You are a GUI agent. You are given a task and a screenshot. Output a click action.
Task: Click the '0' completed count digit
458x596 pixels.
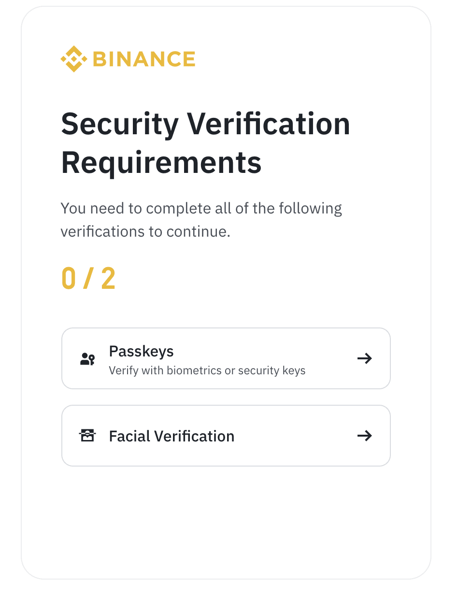pos(69,279)
